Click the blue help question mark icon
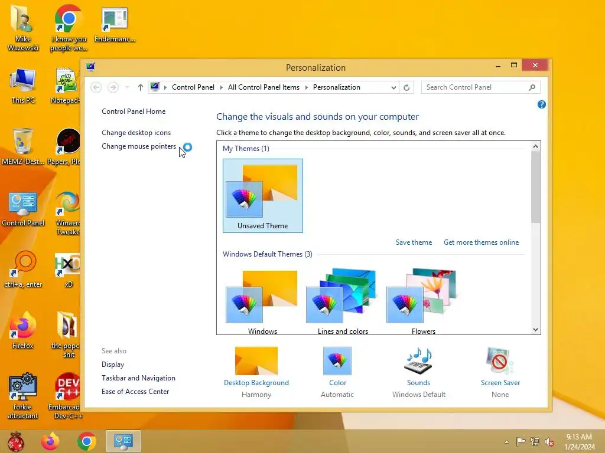 pos(541,104)
